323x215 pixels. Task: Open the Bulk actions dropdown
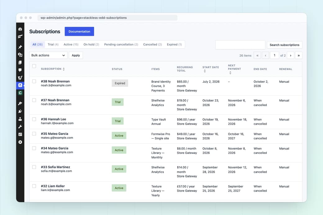click(48, 55)
